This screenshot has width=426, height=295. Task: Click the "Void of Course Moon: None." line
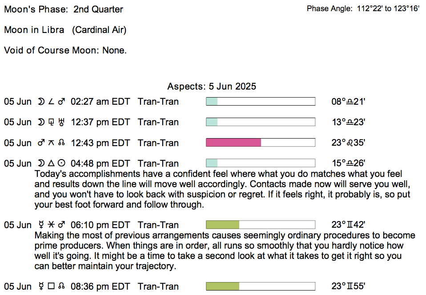65,50
